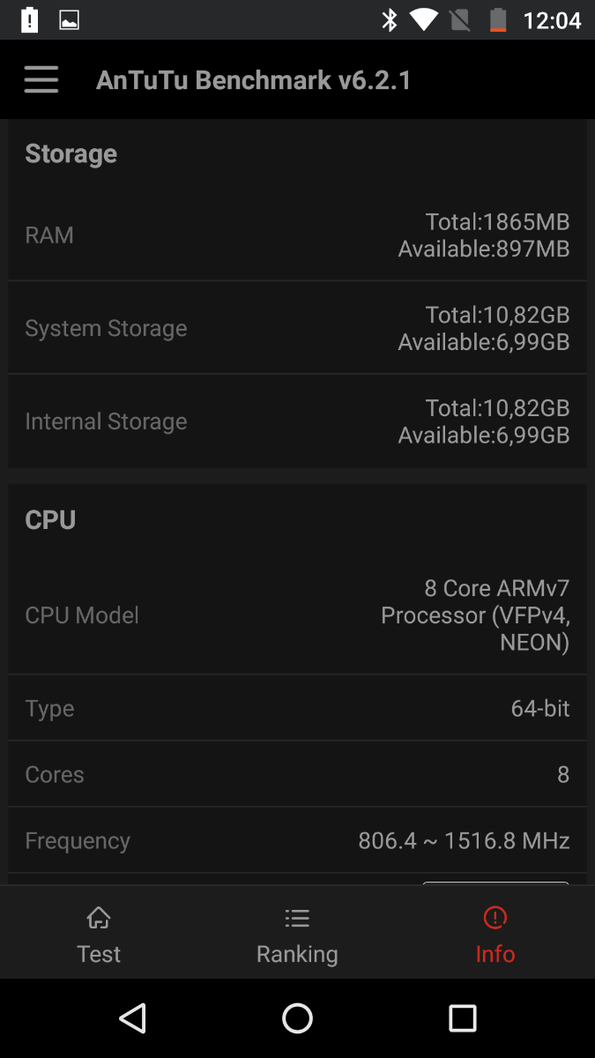Open recent apps square button
Screen dimensions: 595x1058
click(x=462, y=1018)
